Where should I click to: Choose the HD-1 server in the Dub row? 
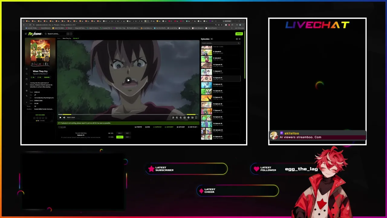coord(127,137)
